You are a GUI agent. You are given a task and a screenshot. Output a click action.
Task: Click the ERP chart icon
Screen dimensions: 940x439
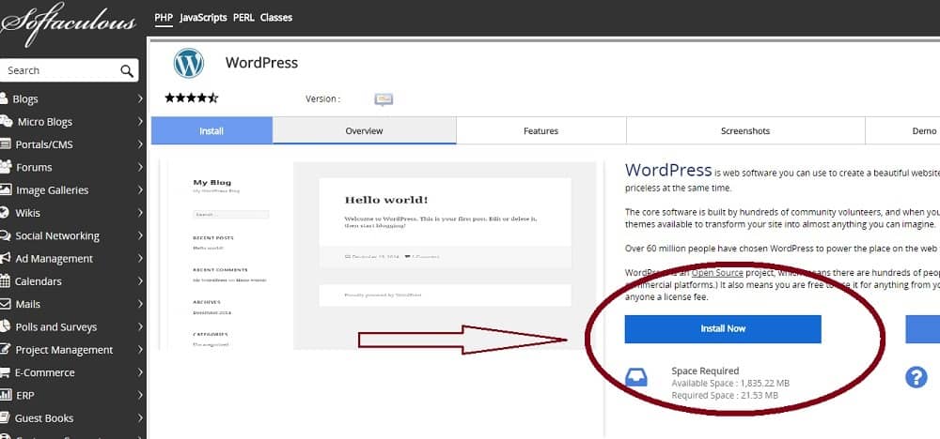[x=6, y=395]
